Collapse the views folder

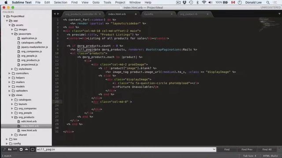pyautogui.click(x=10, y=95)
